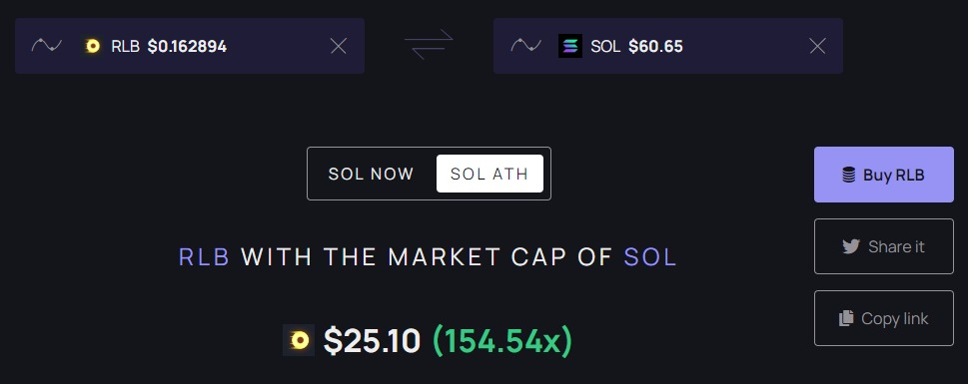The image size is (968, 384).
Task: Click the RLB coin logo in selector
Action: point(93,46)
